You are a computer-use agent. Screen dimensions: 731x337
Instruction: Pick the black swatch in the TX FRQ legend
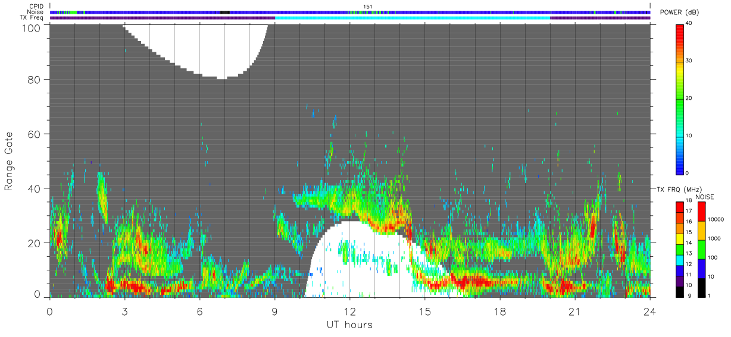(679, 292)
